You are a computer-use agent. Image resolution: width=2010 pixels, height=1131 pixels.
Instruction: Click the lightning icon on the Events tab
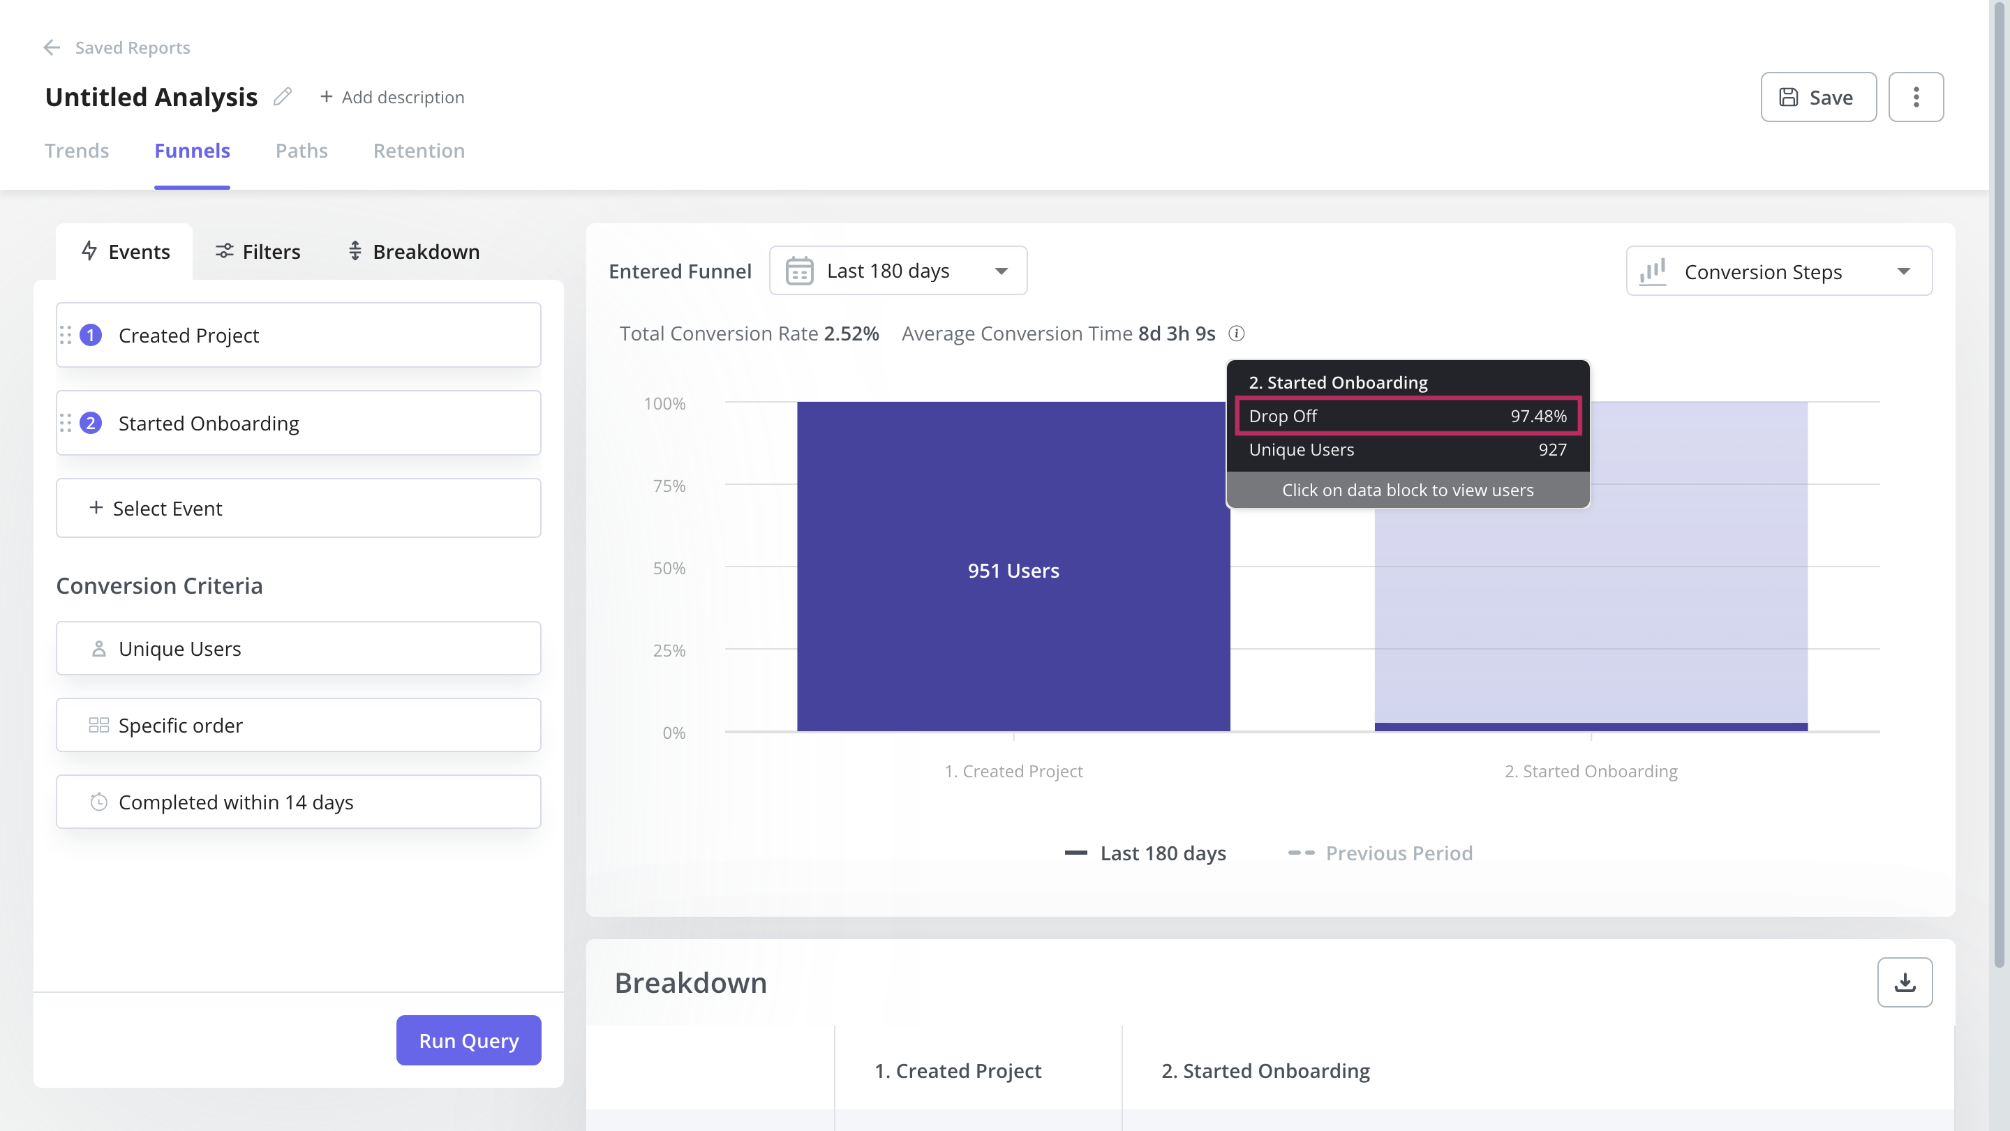tap(89, 251)
